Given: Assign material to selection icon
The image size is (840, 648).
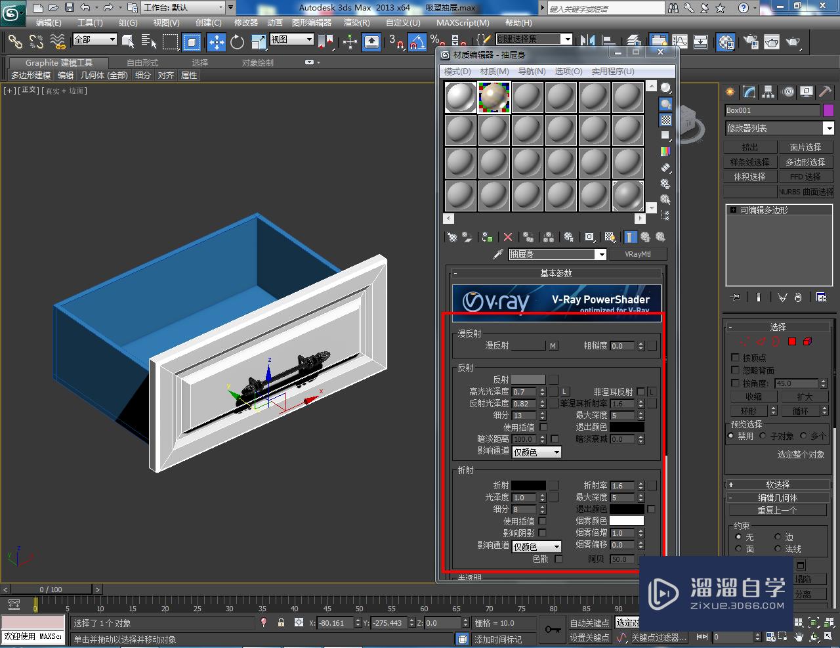Looking at the screenshot, I should pyautogui.click(x=487, y=237).
